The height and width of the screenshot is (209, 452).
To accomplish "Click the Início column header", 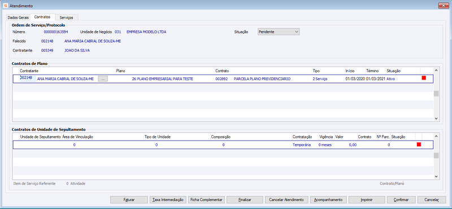I will [355, 71].
